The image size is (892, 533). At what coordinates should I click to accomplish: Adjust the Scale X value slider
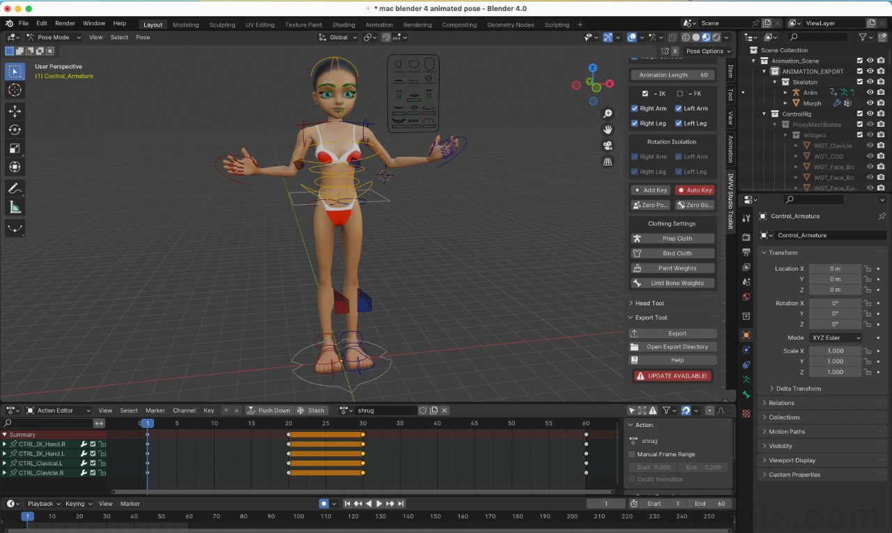pos(835,350)
